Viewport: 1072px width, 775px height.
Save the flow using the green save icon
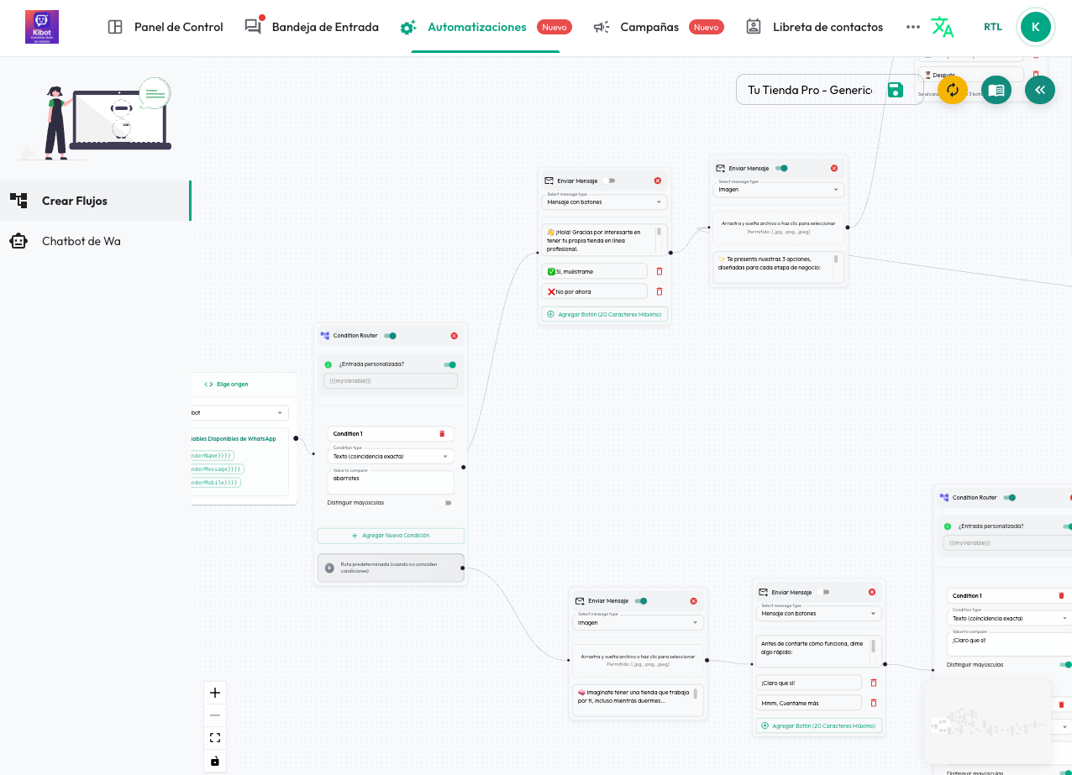pyautogui.click(x=895, y=89)
